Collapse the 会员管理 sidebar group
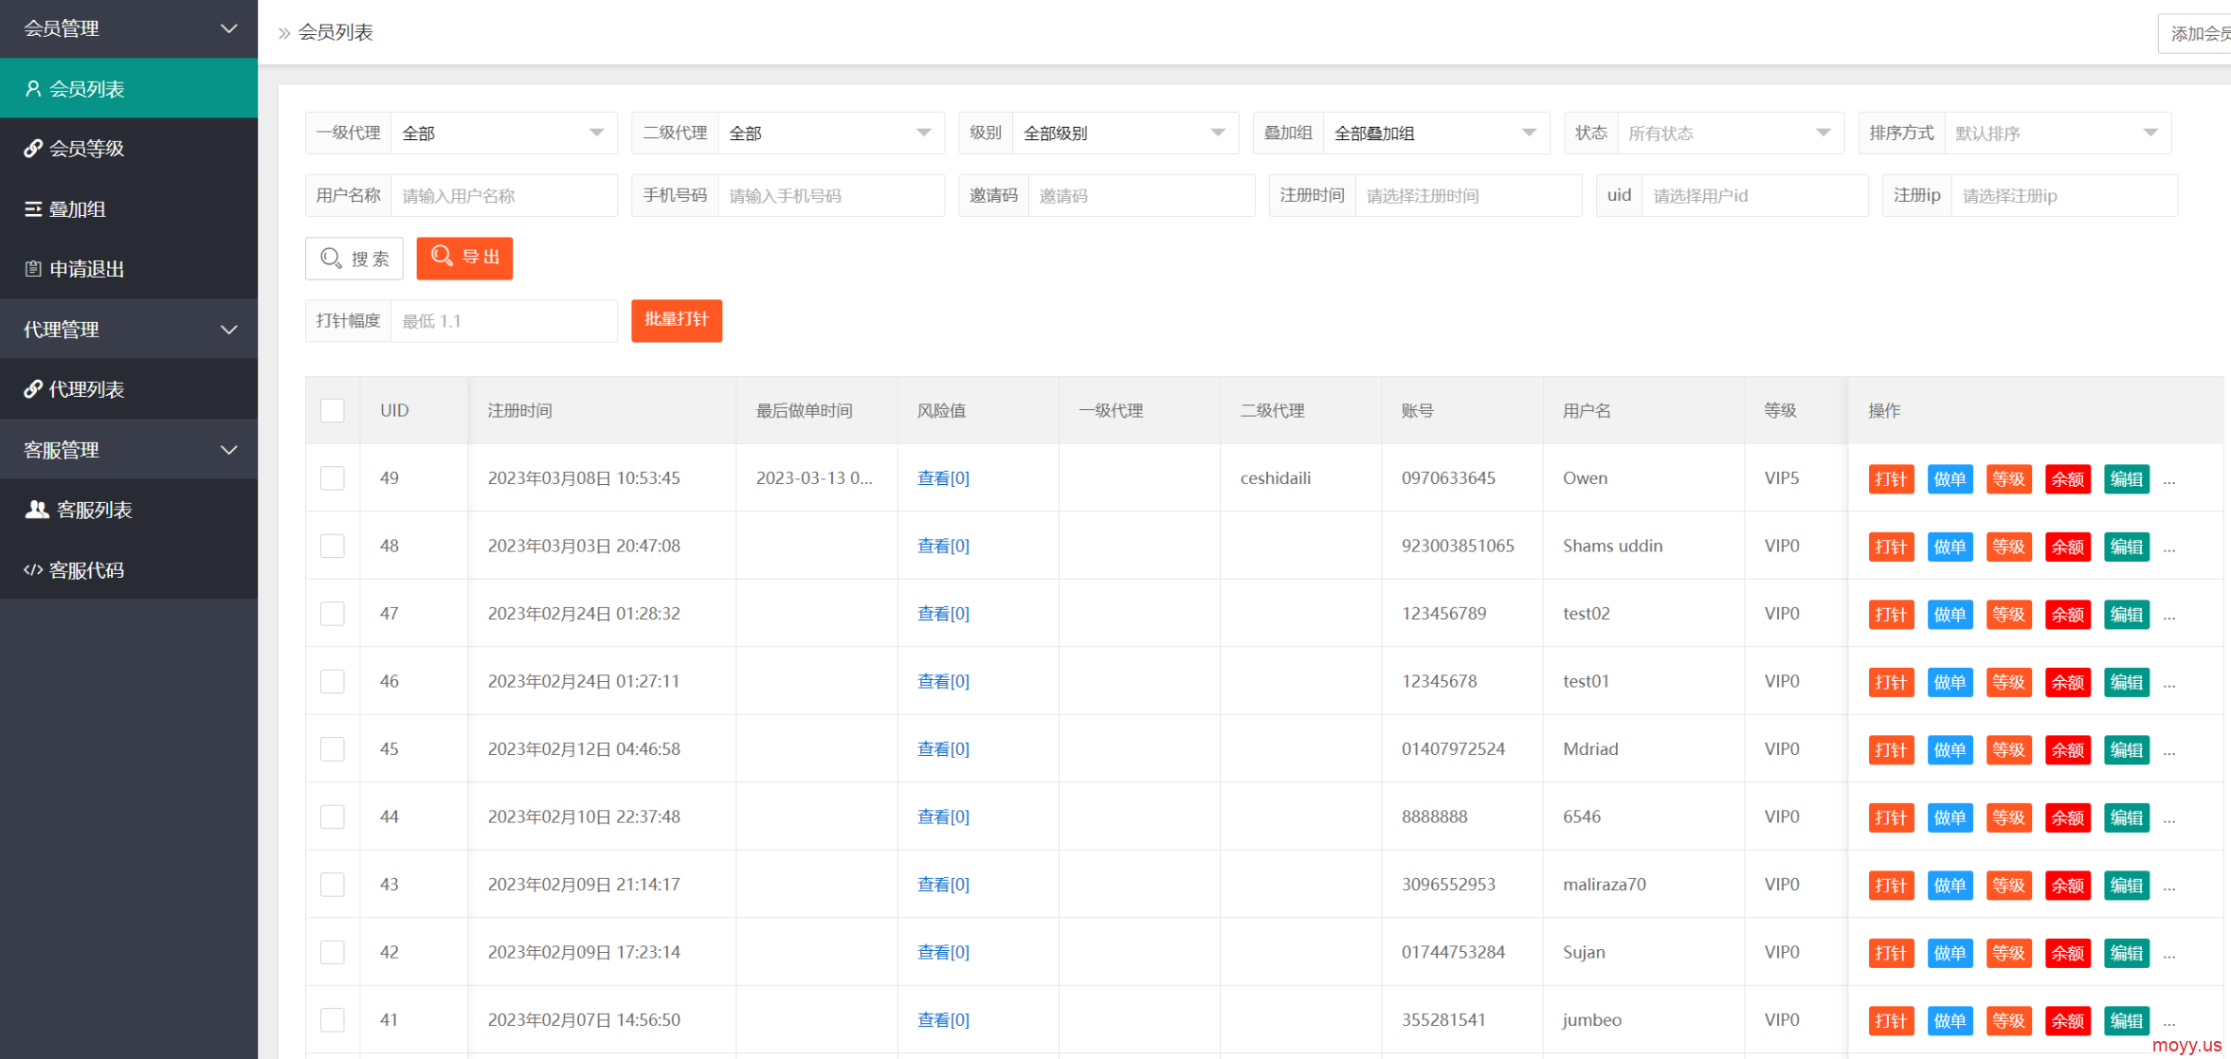 click(x=129, y=28)
